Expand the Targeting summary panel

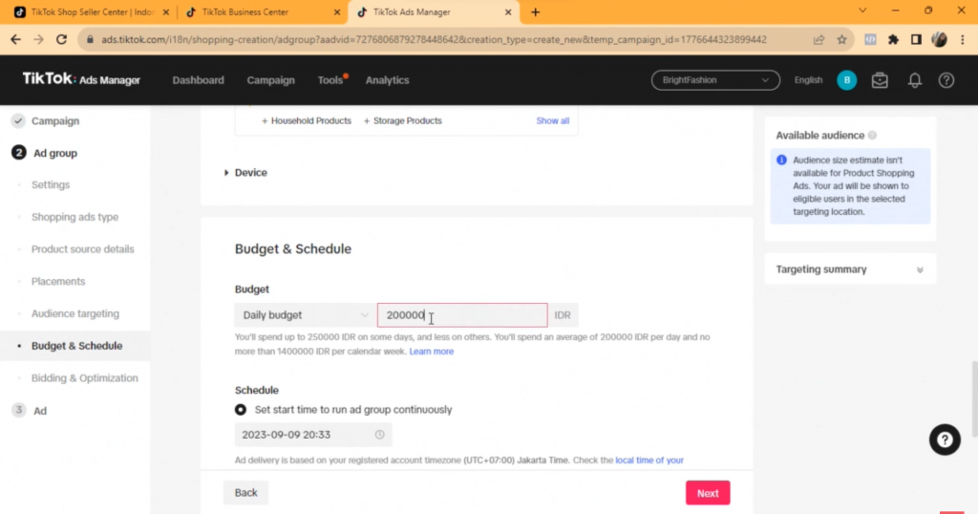click(920, 269)
